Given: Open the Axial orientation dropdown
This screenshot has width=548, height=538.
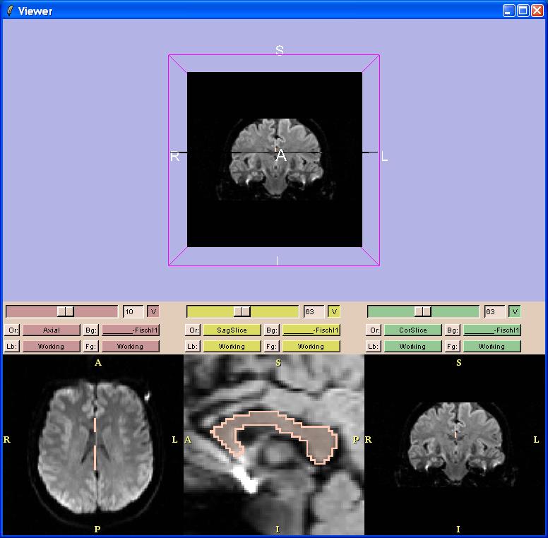Looking at the screenshot, I should coord(51,330).
